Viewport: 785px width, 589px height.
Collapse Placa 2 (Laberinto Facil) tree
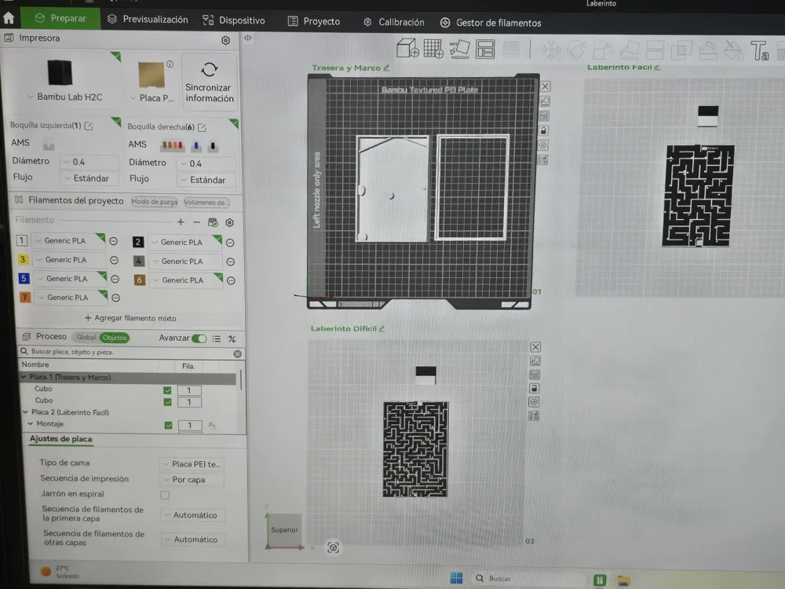(x=26, y=412)
